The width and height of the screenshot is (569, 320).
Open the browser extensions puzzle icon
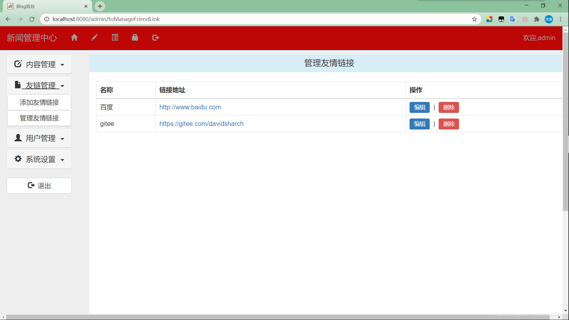[537, 19]
